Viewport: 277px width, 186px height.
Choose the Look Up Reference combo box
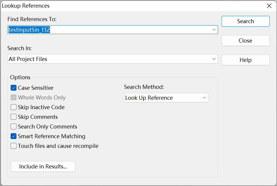[x=166, y=98]
